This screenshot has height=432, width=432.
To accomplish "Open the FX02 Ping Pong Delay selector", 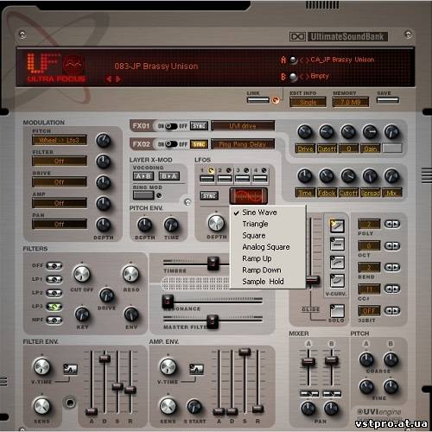I will click(x=243, y=144).
